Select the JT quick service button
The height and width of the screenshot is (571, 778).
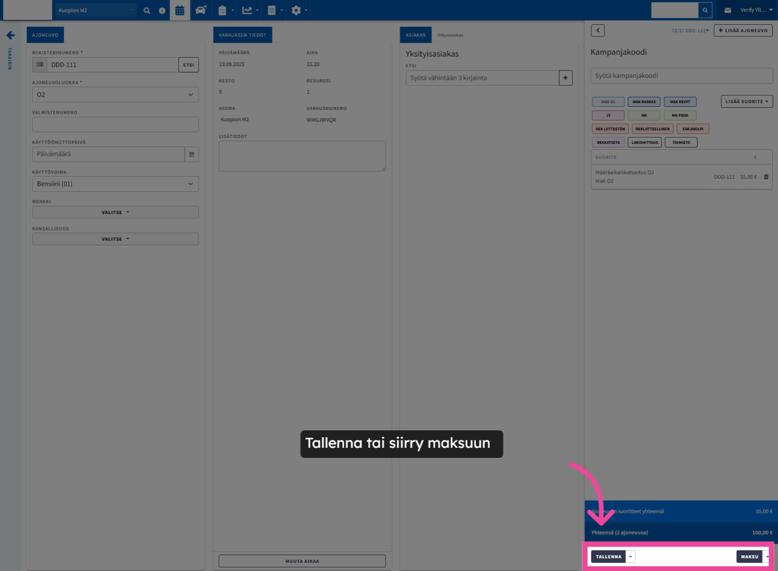[x=608, y=115]
